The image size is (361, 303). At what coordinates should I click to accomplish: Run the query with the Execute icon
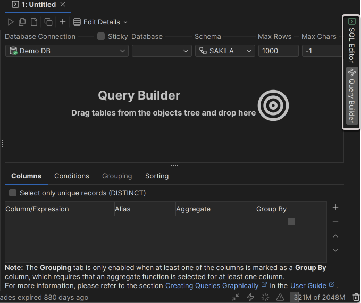click(11, 22)
